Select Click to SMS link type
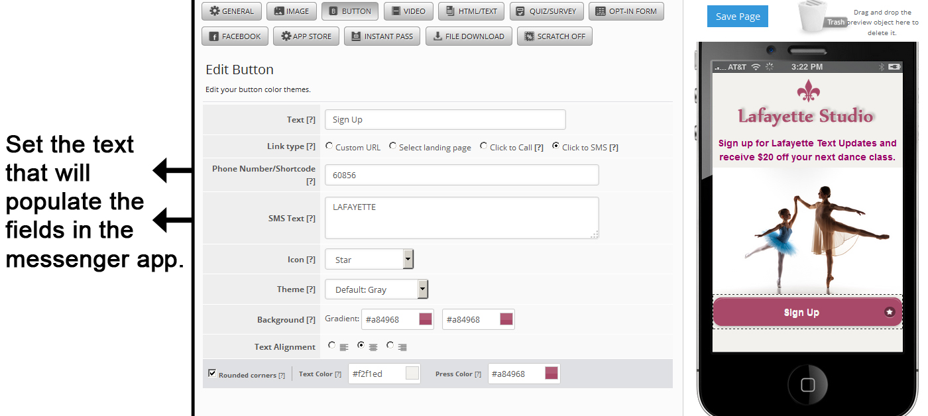This screenshot has width=928, height=416. click(x=556, y=146)
